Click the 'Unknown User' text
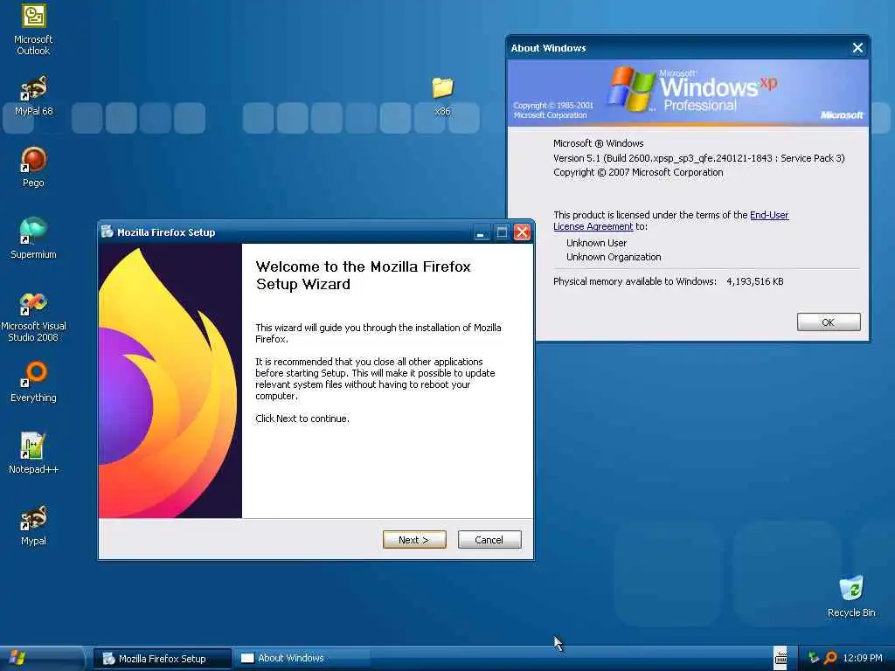This screenshot has height=671, width=895. coord(596,243)
